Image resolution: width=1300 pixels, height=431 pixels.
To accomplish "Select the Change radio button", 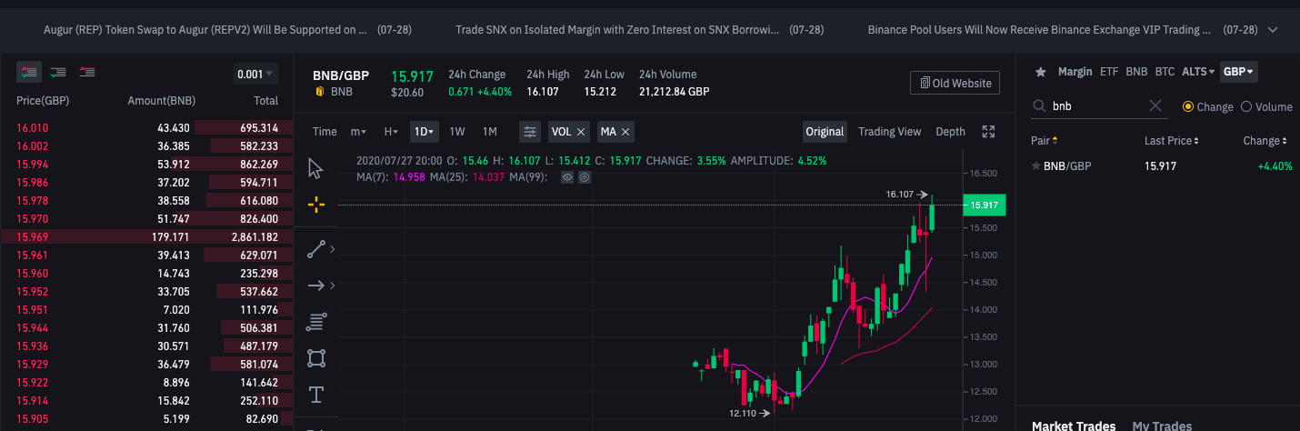I will (1187, 106).
